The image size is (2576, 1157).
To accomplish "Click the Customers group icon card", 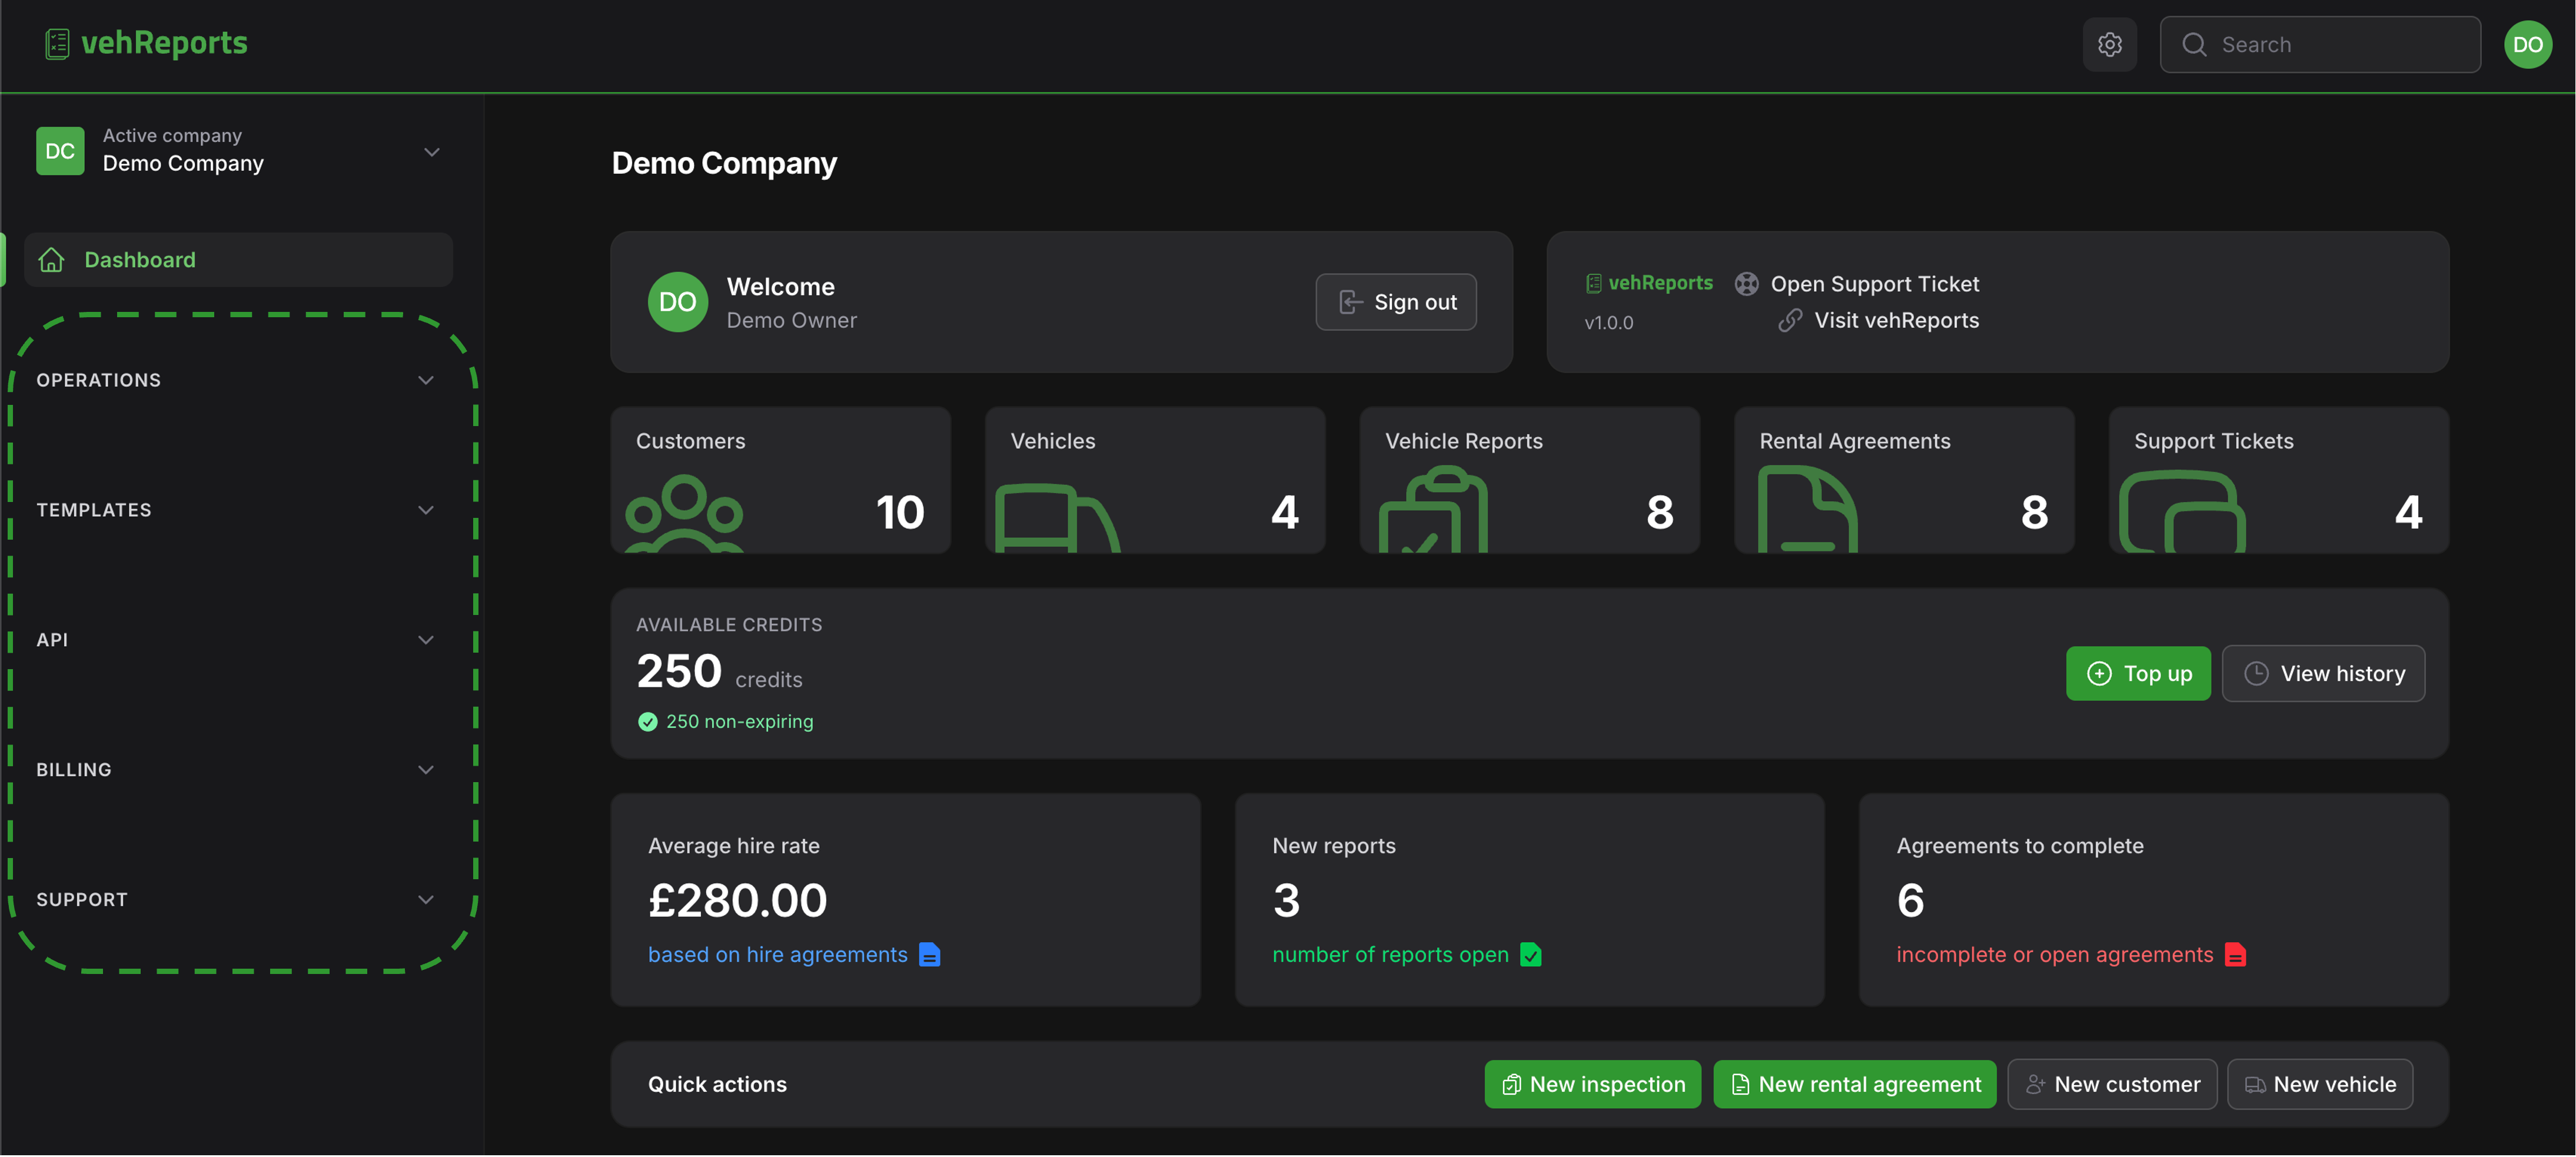I will 780,480.
